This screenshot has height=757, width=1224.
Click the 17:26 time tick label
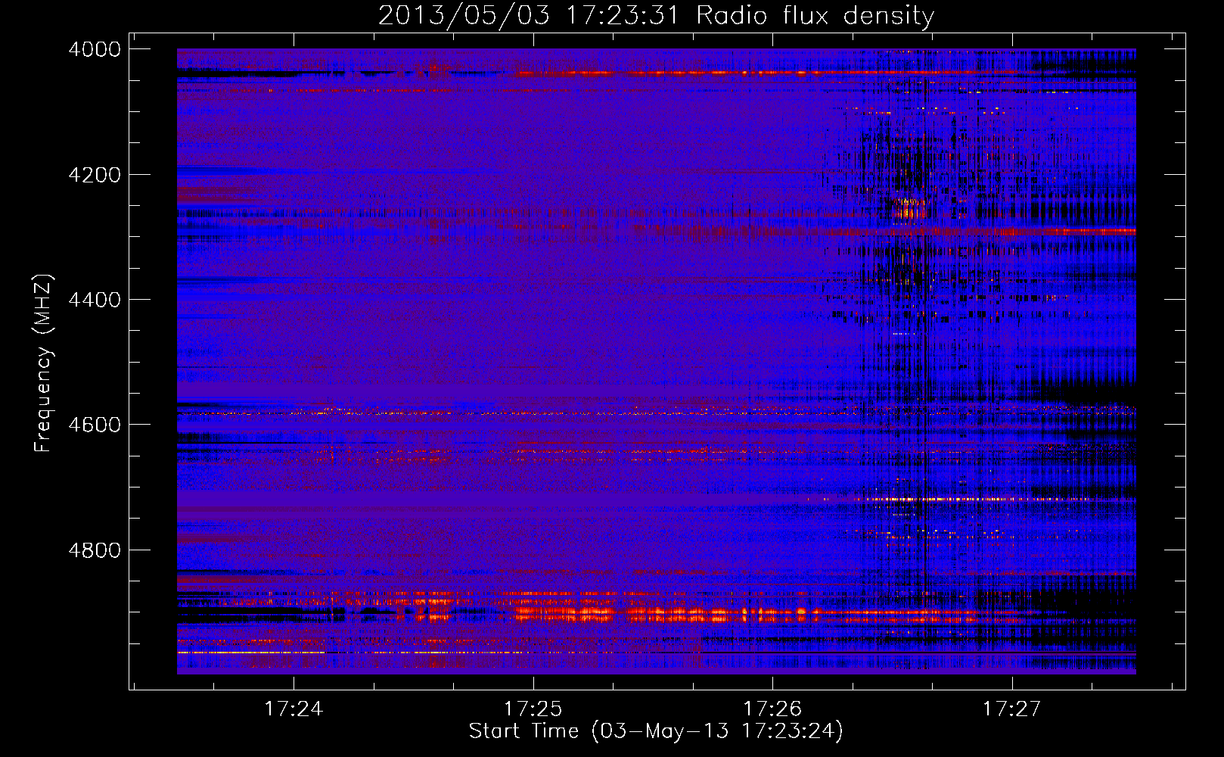(772, 709)
